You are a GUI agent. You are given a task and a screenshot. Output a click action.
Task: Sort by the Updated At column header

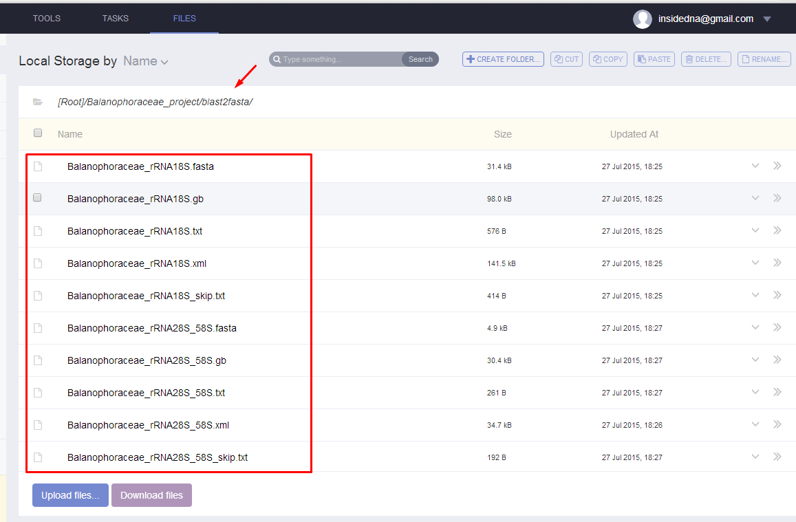[634, 134]
